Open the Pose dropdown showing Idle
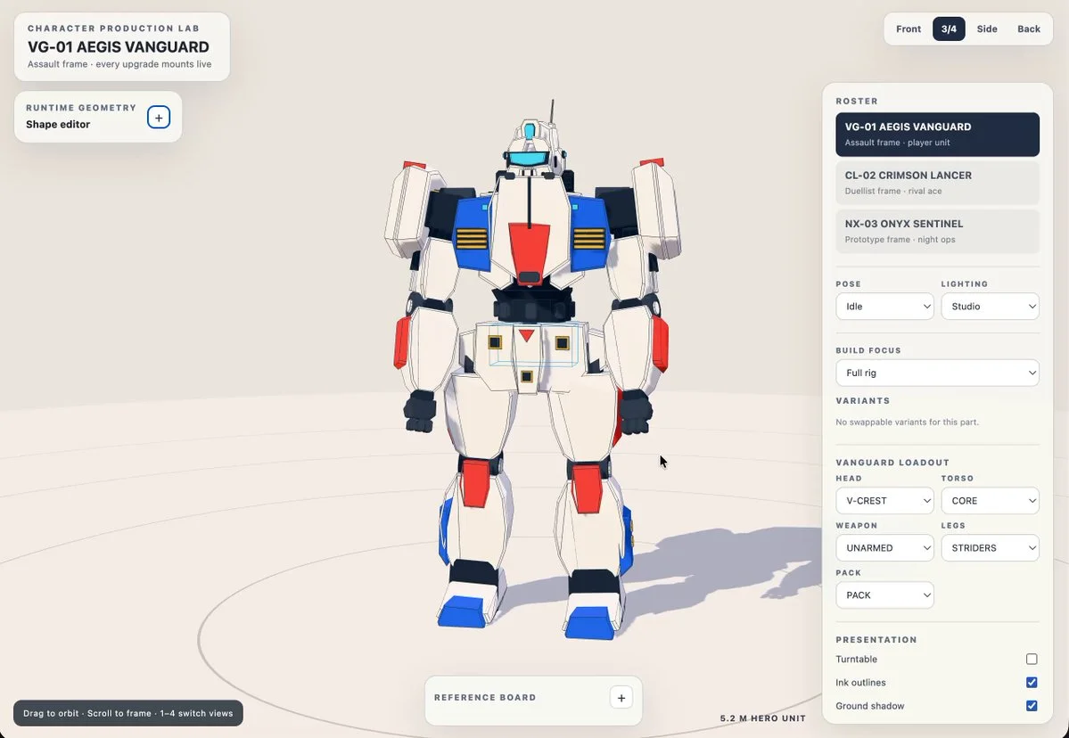The image size is (1069, 738). [884, 307]
